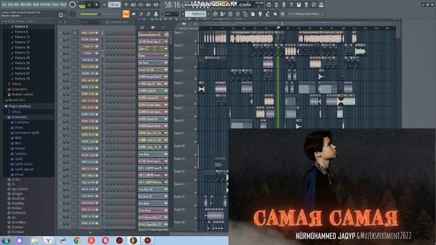Image resolution: width=436 pixels, height=245 pixels.
Task: Click the document/project info icon
Action: click(253, 14)
